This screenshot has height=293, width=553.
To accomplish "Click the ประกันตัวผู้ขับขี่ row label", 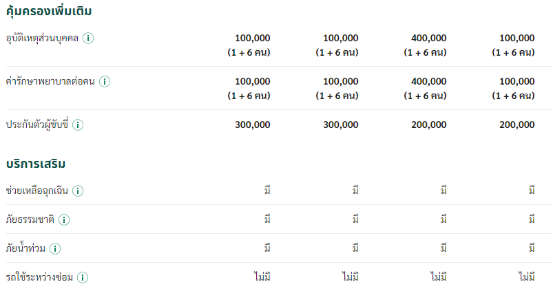I will (x=36, y=124).
